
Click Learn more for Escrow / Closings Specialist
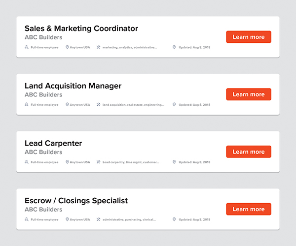[x=249, y=209]
